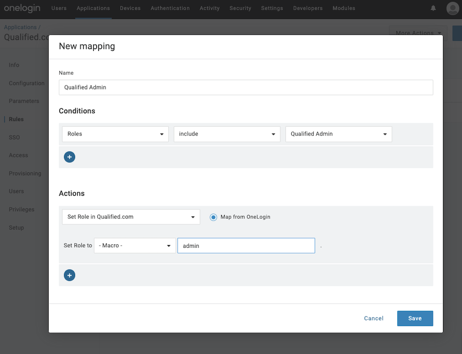
Task: Switch to the Setup sidebar tab
Action: [16, 228]
